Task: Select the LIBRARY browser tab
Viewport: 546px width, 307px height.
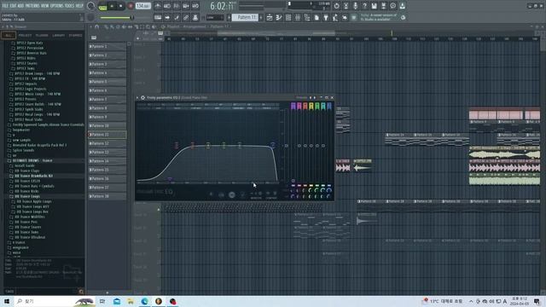Action: point(59,35)
